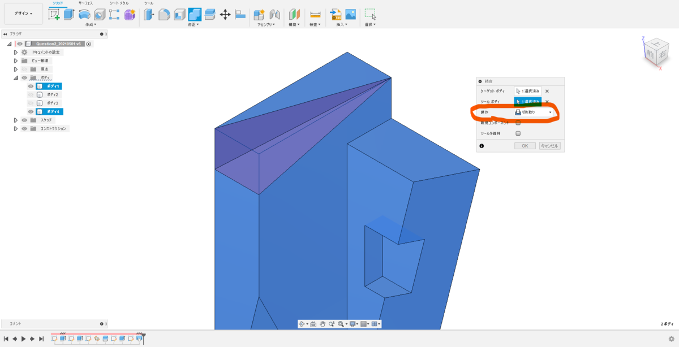This screenshot has height=347, width=679.
Task: Open the Fit zoom menu icon
Action: [x=341, y=324]
